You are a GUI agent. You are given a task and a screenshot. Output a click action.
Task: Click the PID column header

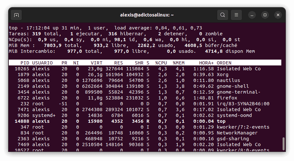click(x=25, y=63)
